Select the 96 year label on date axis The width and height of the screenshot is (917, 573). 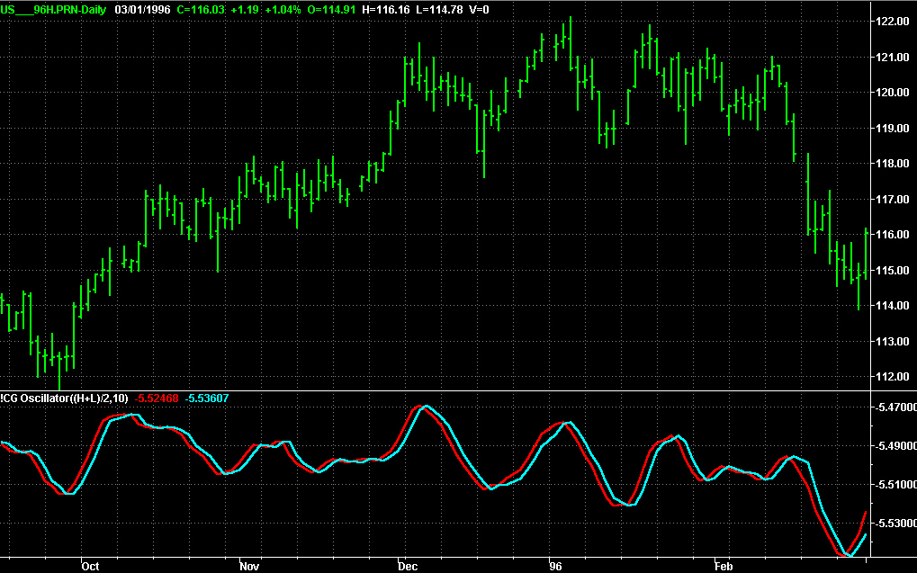555,566
